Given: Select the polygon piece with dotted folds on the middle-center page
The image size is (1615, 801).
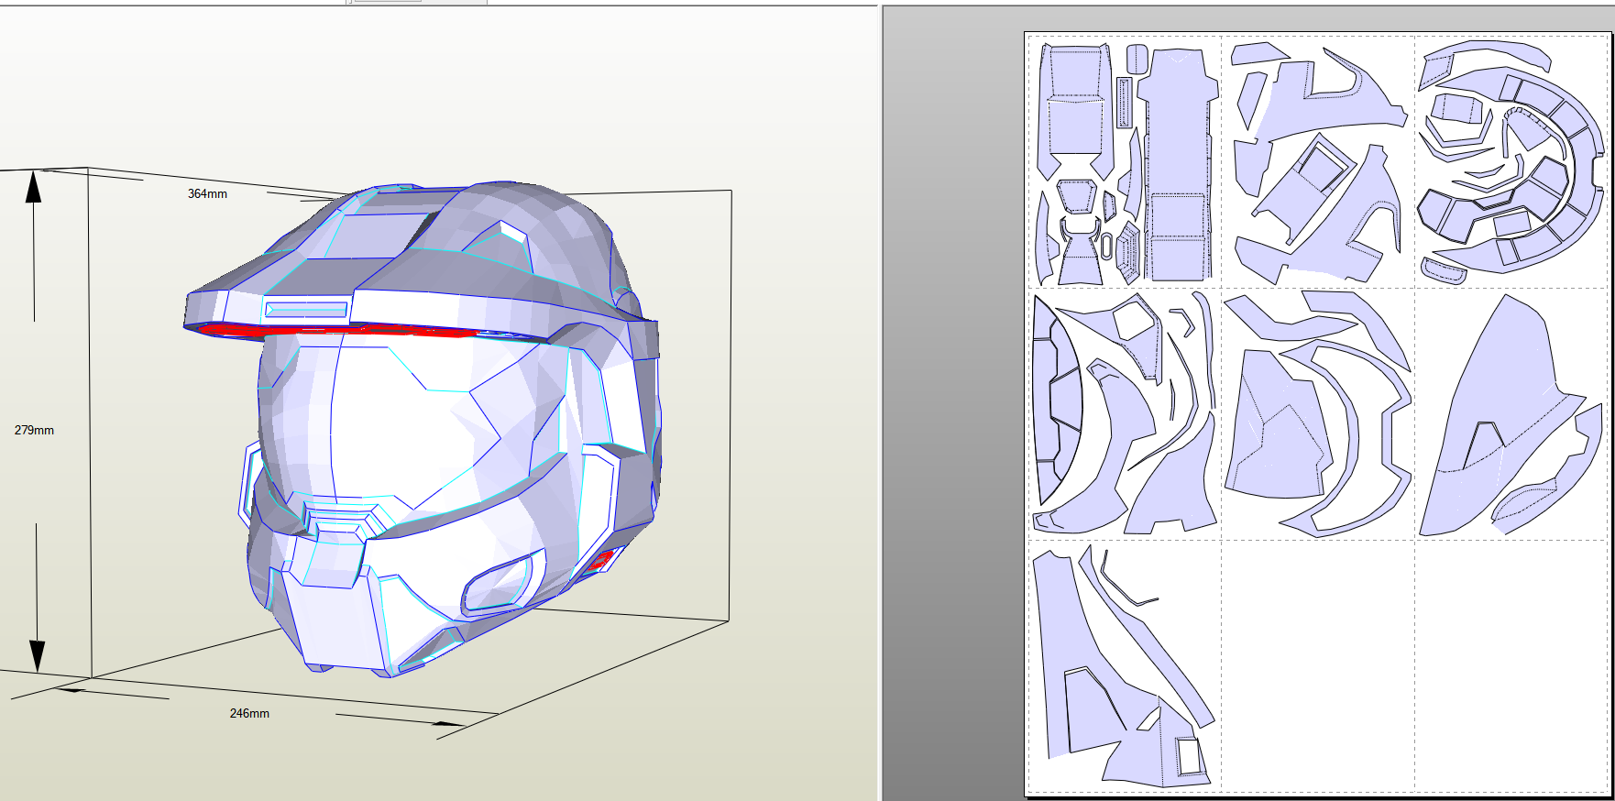Looking at the screenshot, I should coord(1278,425).
